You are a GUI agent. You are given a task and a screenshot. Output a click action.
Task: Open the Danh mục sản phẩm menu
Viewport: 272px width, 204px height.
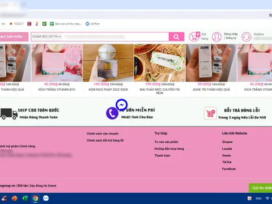click(x=14, y=37)
